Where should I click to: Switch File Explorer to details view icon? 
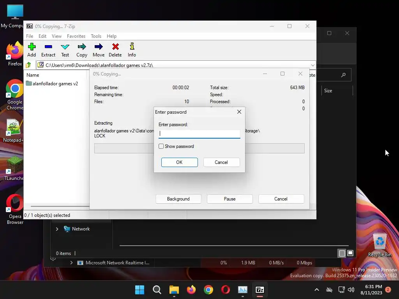pyautogui.click(x=342, y=253)
